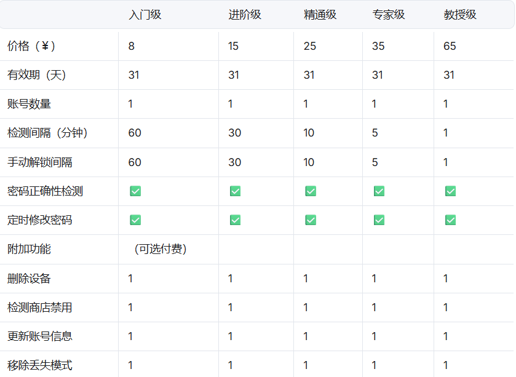Click 检测商店禁用 value 1 under 精通级
The height and width of the screenshot is (377, 516).
click(306, 308)
